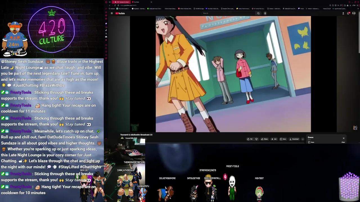Image resolution: width=360 pixels, height=202 pixels.
Task: Open a new browser tab
Action: pos(151,2)
